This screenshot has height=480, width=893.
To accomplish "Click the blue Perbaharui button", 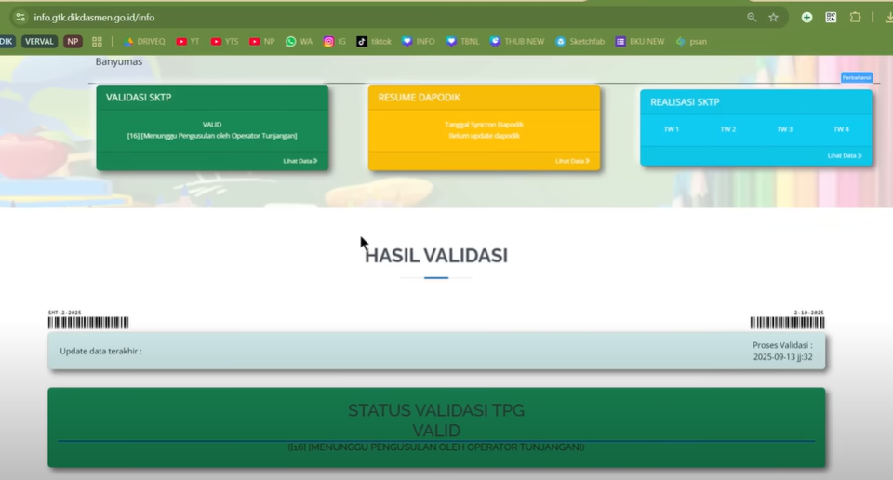I will click(x=857, y=77).
